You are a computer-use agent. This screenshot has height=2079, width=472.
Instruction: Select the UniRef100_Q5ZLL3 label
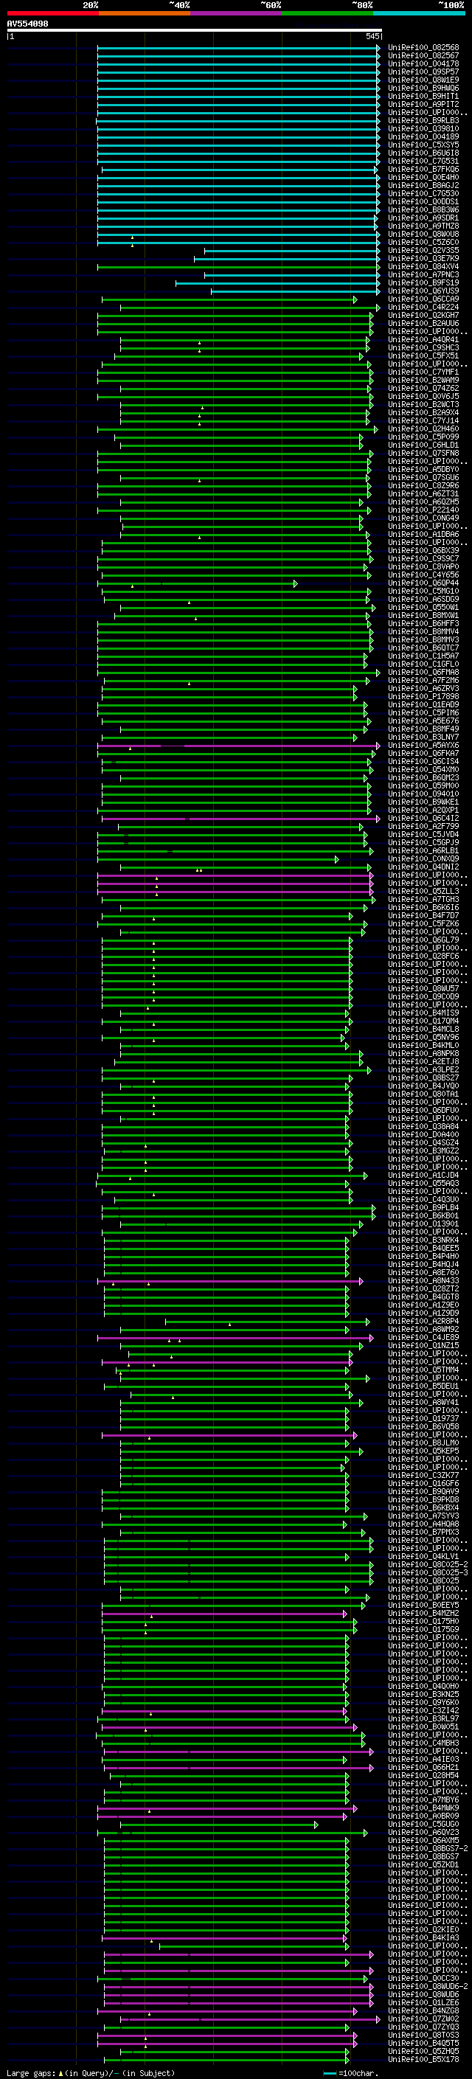coord(423,892)
